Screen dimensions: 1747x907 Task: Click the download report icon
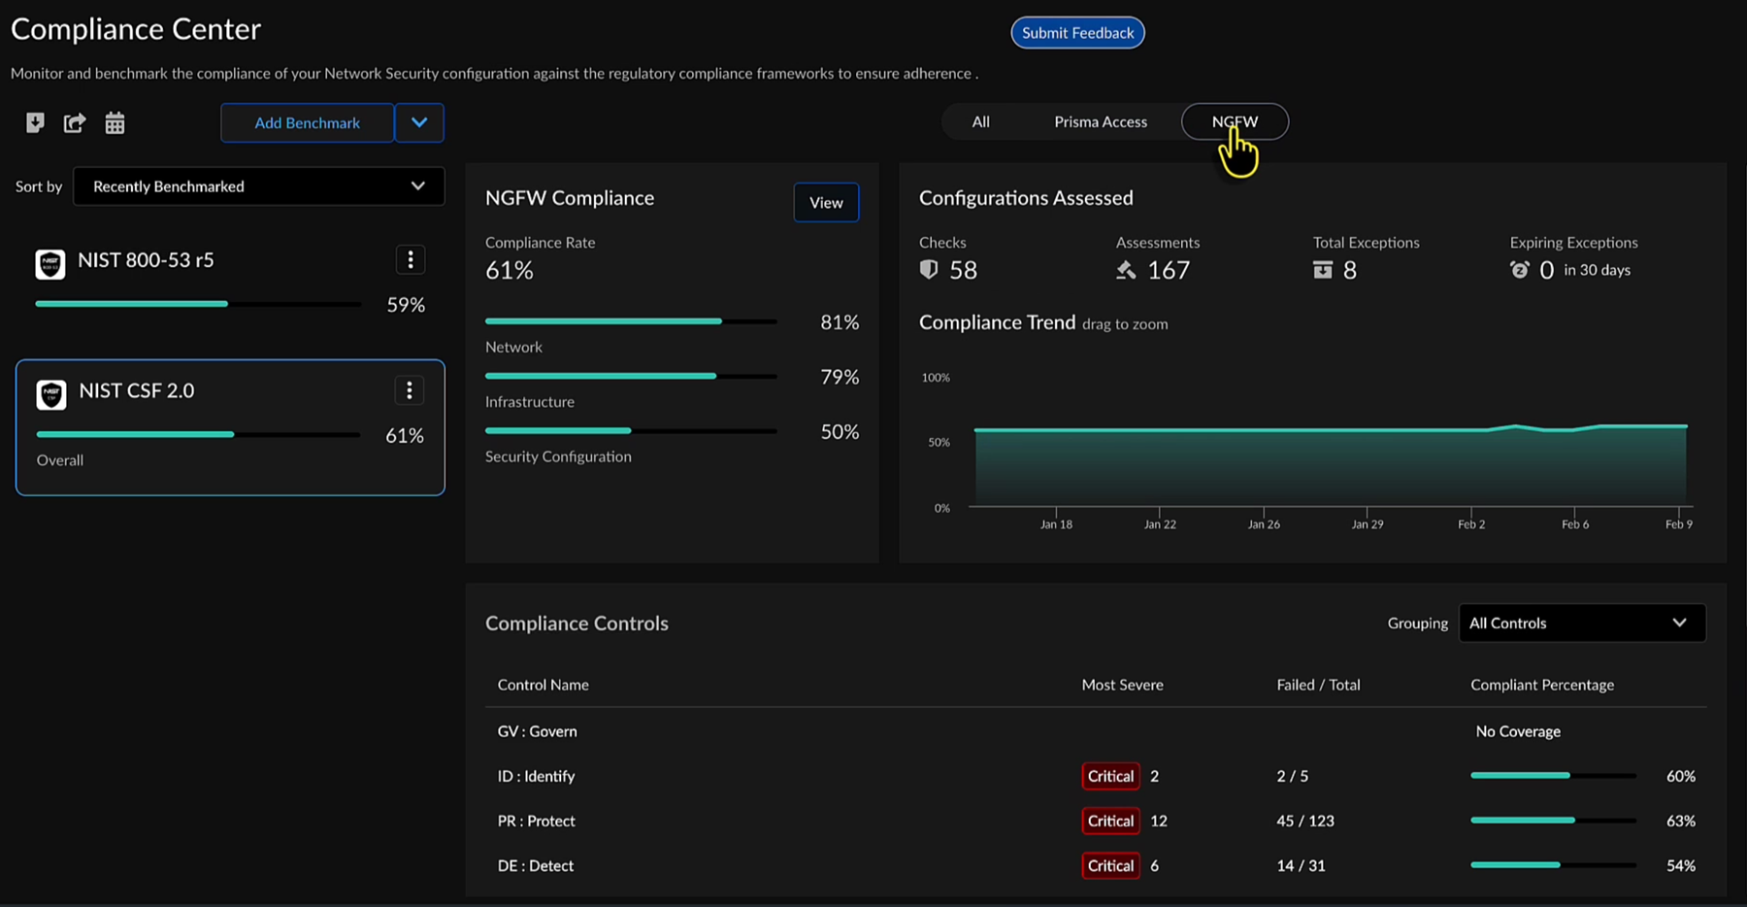pyautogui.click(x=35, y=122)
